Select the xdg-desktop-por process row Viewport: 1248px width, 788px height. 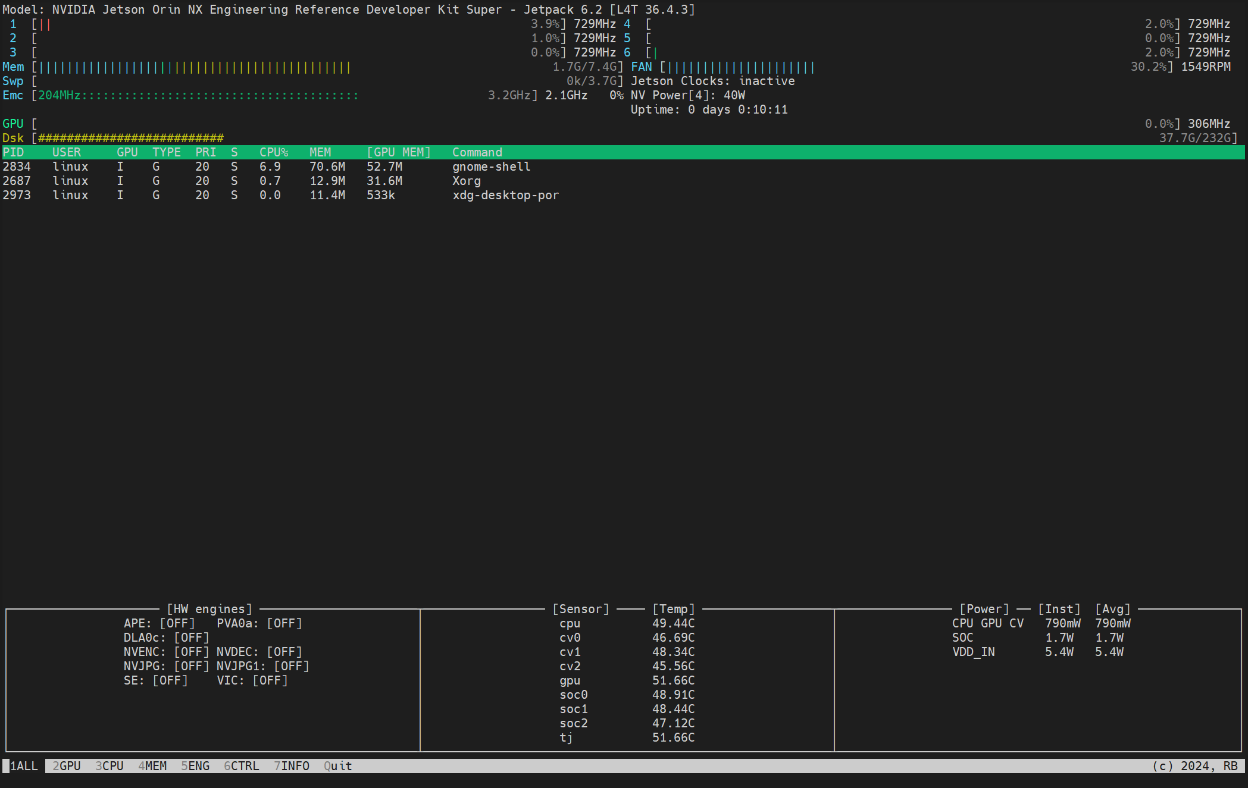click(505, 195)
